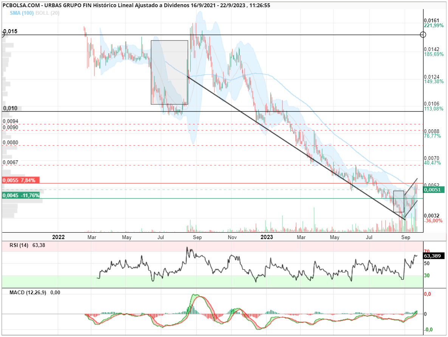Click the 40,47% percentage axis label
448x337 pixels.
432,163
